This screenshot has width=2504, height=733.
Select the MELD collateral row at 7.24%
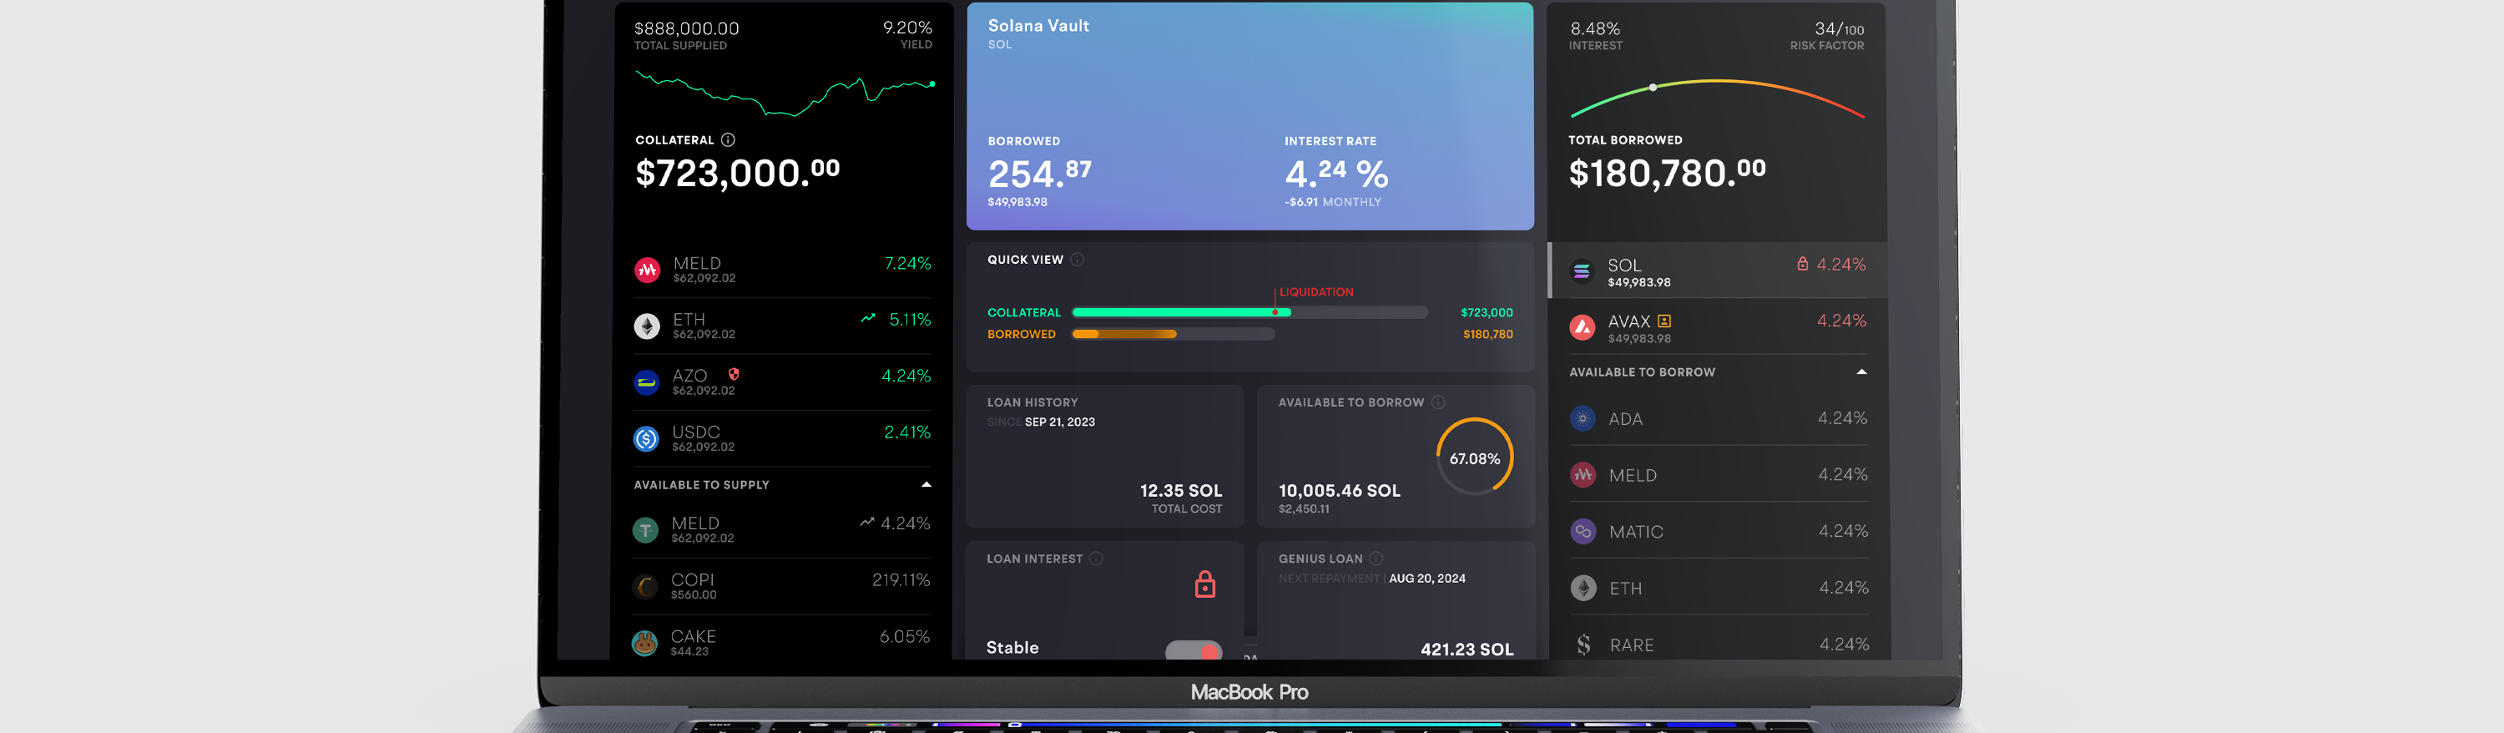coord(783,270)
